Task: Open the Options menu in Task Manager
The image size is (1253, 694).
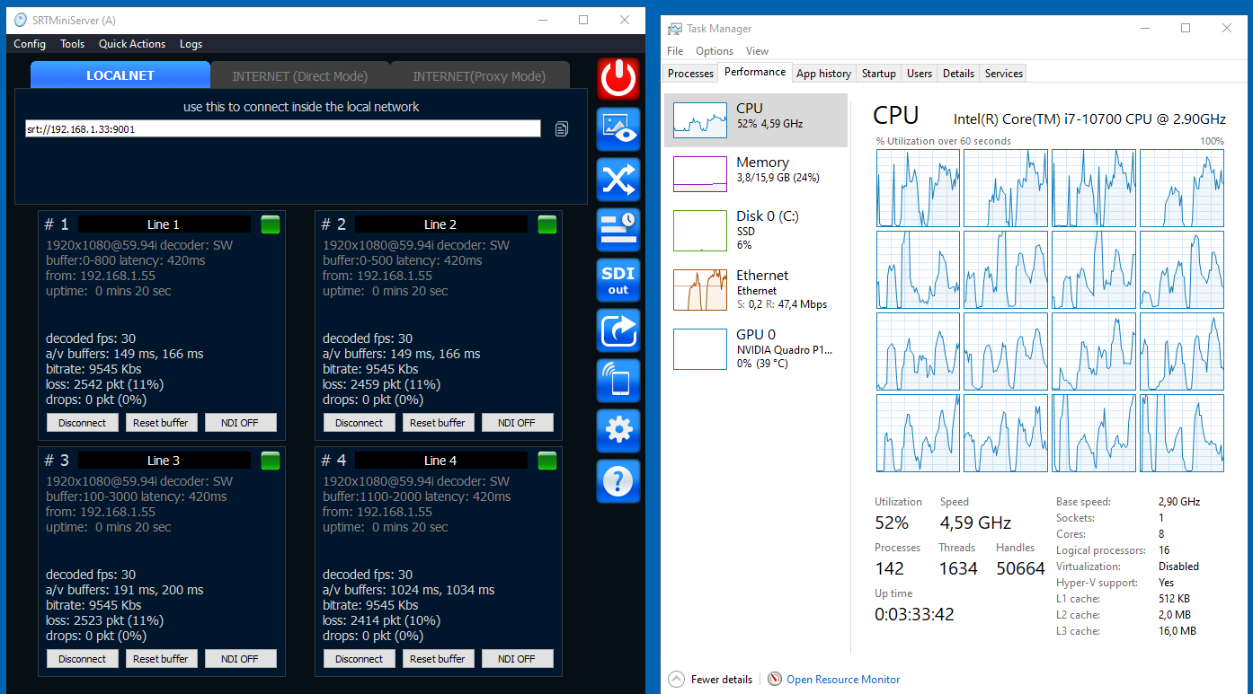Action: tap(715, 51)
